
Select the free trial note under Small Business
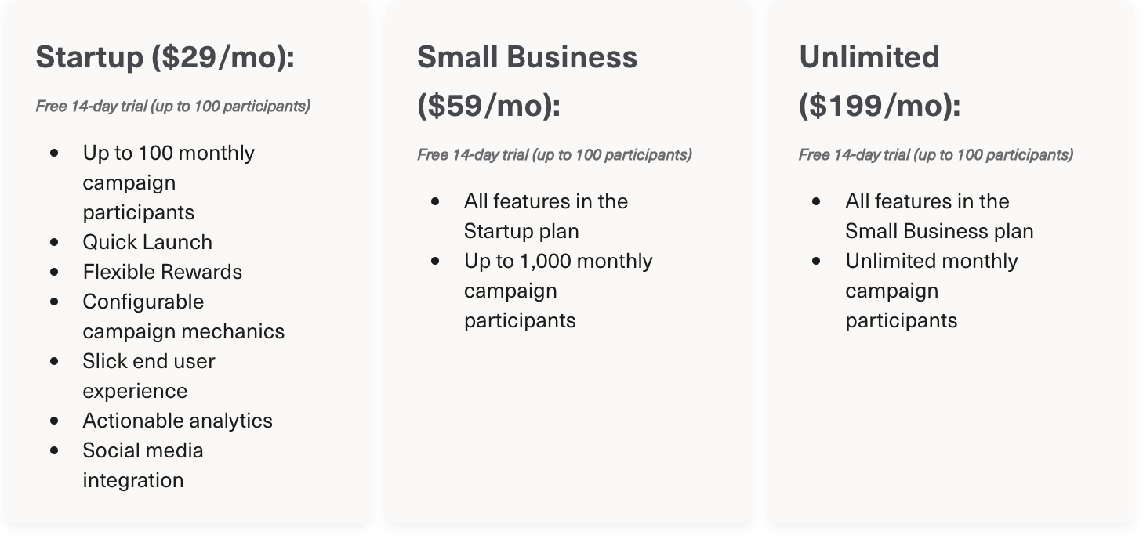tap(554, 154)
